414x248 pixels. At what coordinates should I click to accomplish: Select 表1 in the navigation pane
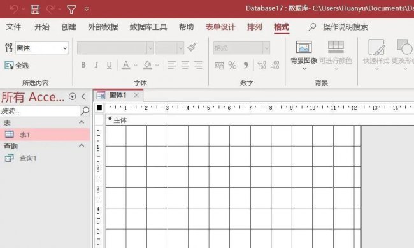(45, 135)
